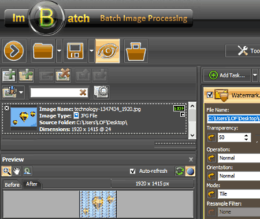260x219 pixels.
Task: Add folder with the plus folder icon
Action: tap(27, 75)
